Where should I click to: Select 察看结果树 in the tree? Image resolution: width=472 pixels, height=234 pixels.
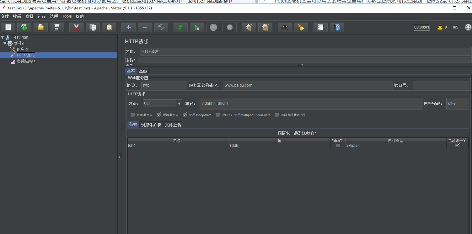coord(26,61)
